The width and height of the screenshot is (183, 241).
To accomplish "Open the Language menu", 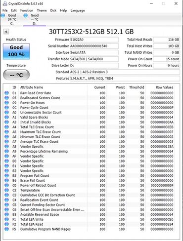I will [78, 10].
